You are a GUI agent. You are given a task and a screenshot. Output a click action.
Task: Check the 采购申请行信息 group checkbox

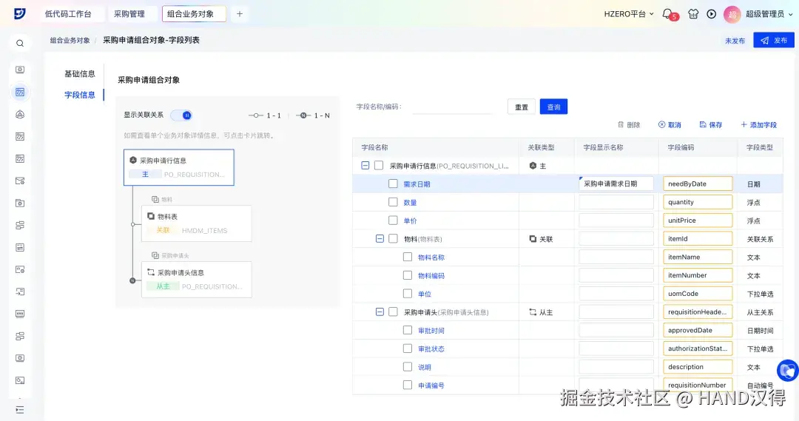[379, 165]
